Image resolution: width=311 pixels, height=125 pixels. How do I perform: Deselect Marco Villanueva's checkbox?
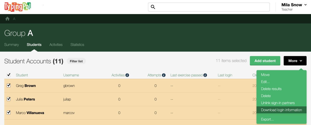(9, 113)
